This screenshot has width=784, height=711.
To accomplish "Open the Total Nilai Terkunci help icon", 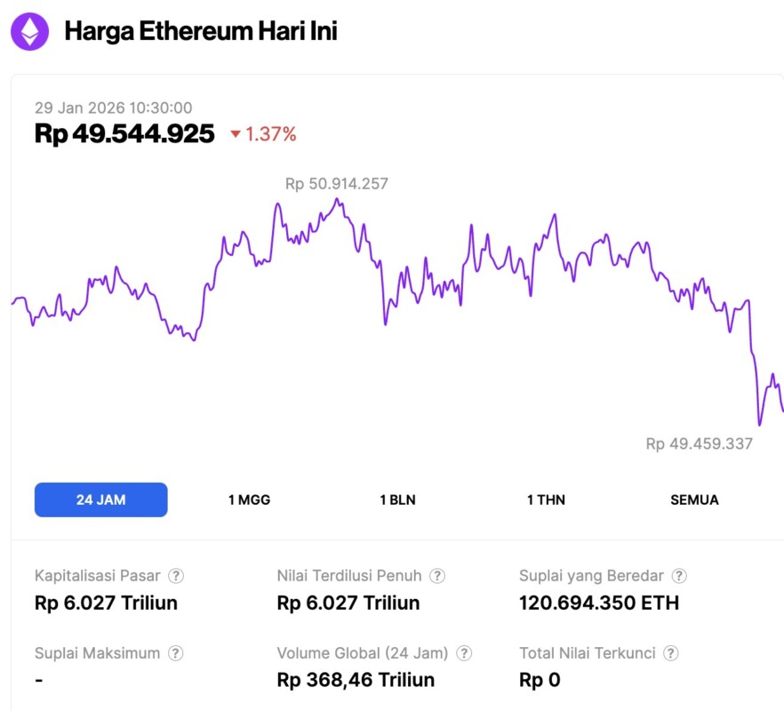I will click(x=671, y=653).
